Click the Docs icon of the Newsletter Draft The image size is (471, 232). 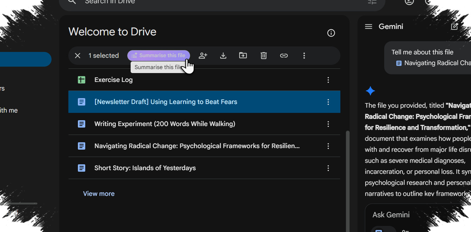coord(82,102)
